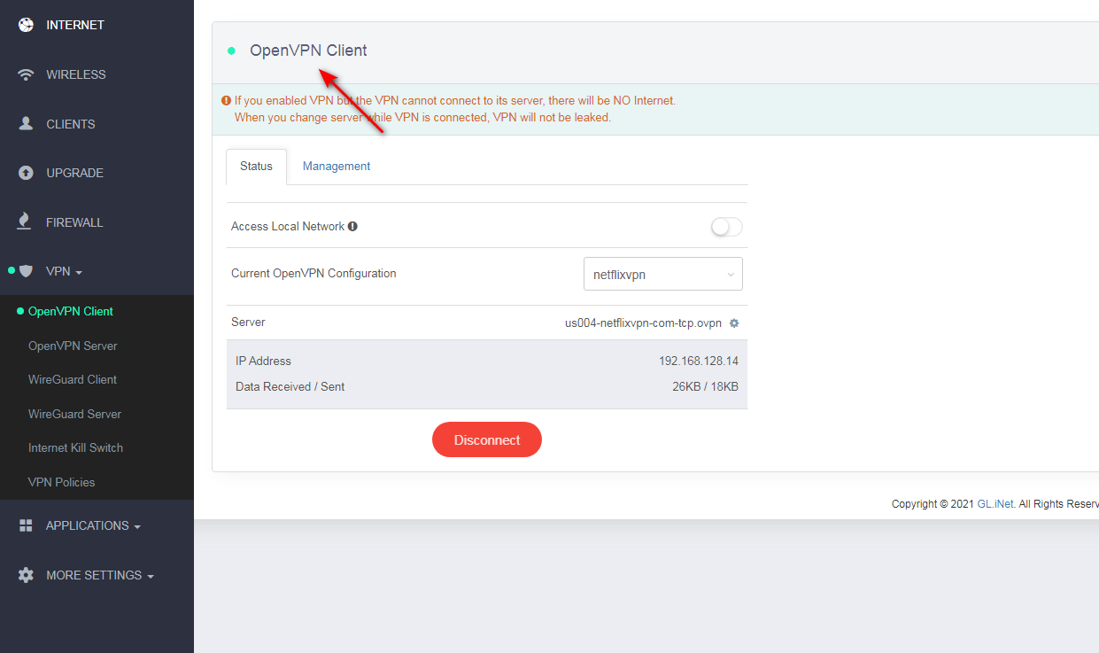Select the Status tab

point(256,167)
